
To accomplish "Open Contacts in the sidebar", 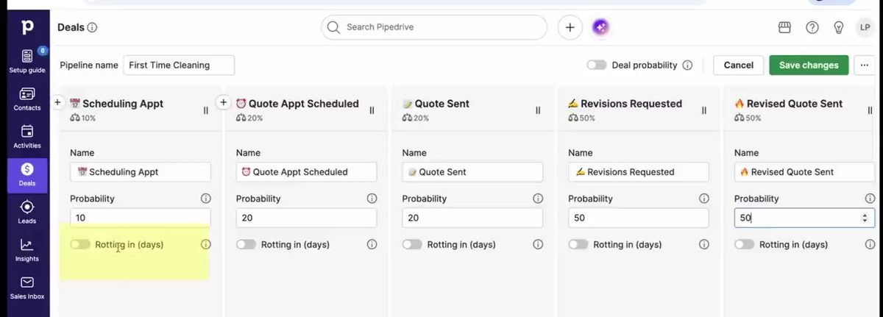I will [x=27, y=99].
